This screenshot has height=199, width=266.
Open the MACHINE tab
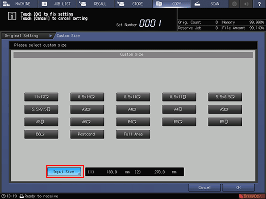[x=19, y=4]
